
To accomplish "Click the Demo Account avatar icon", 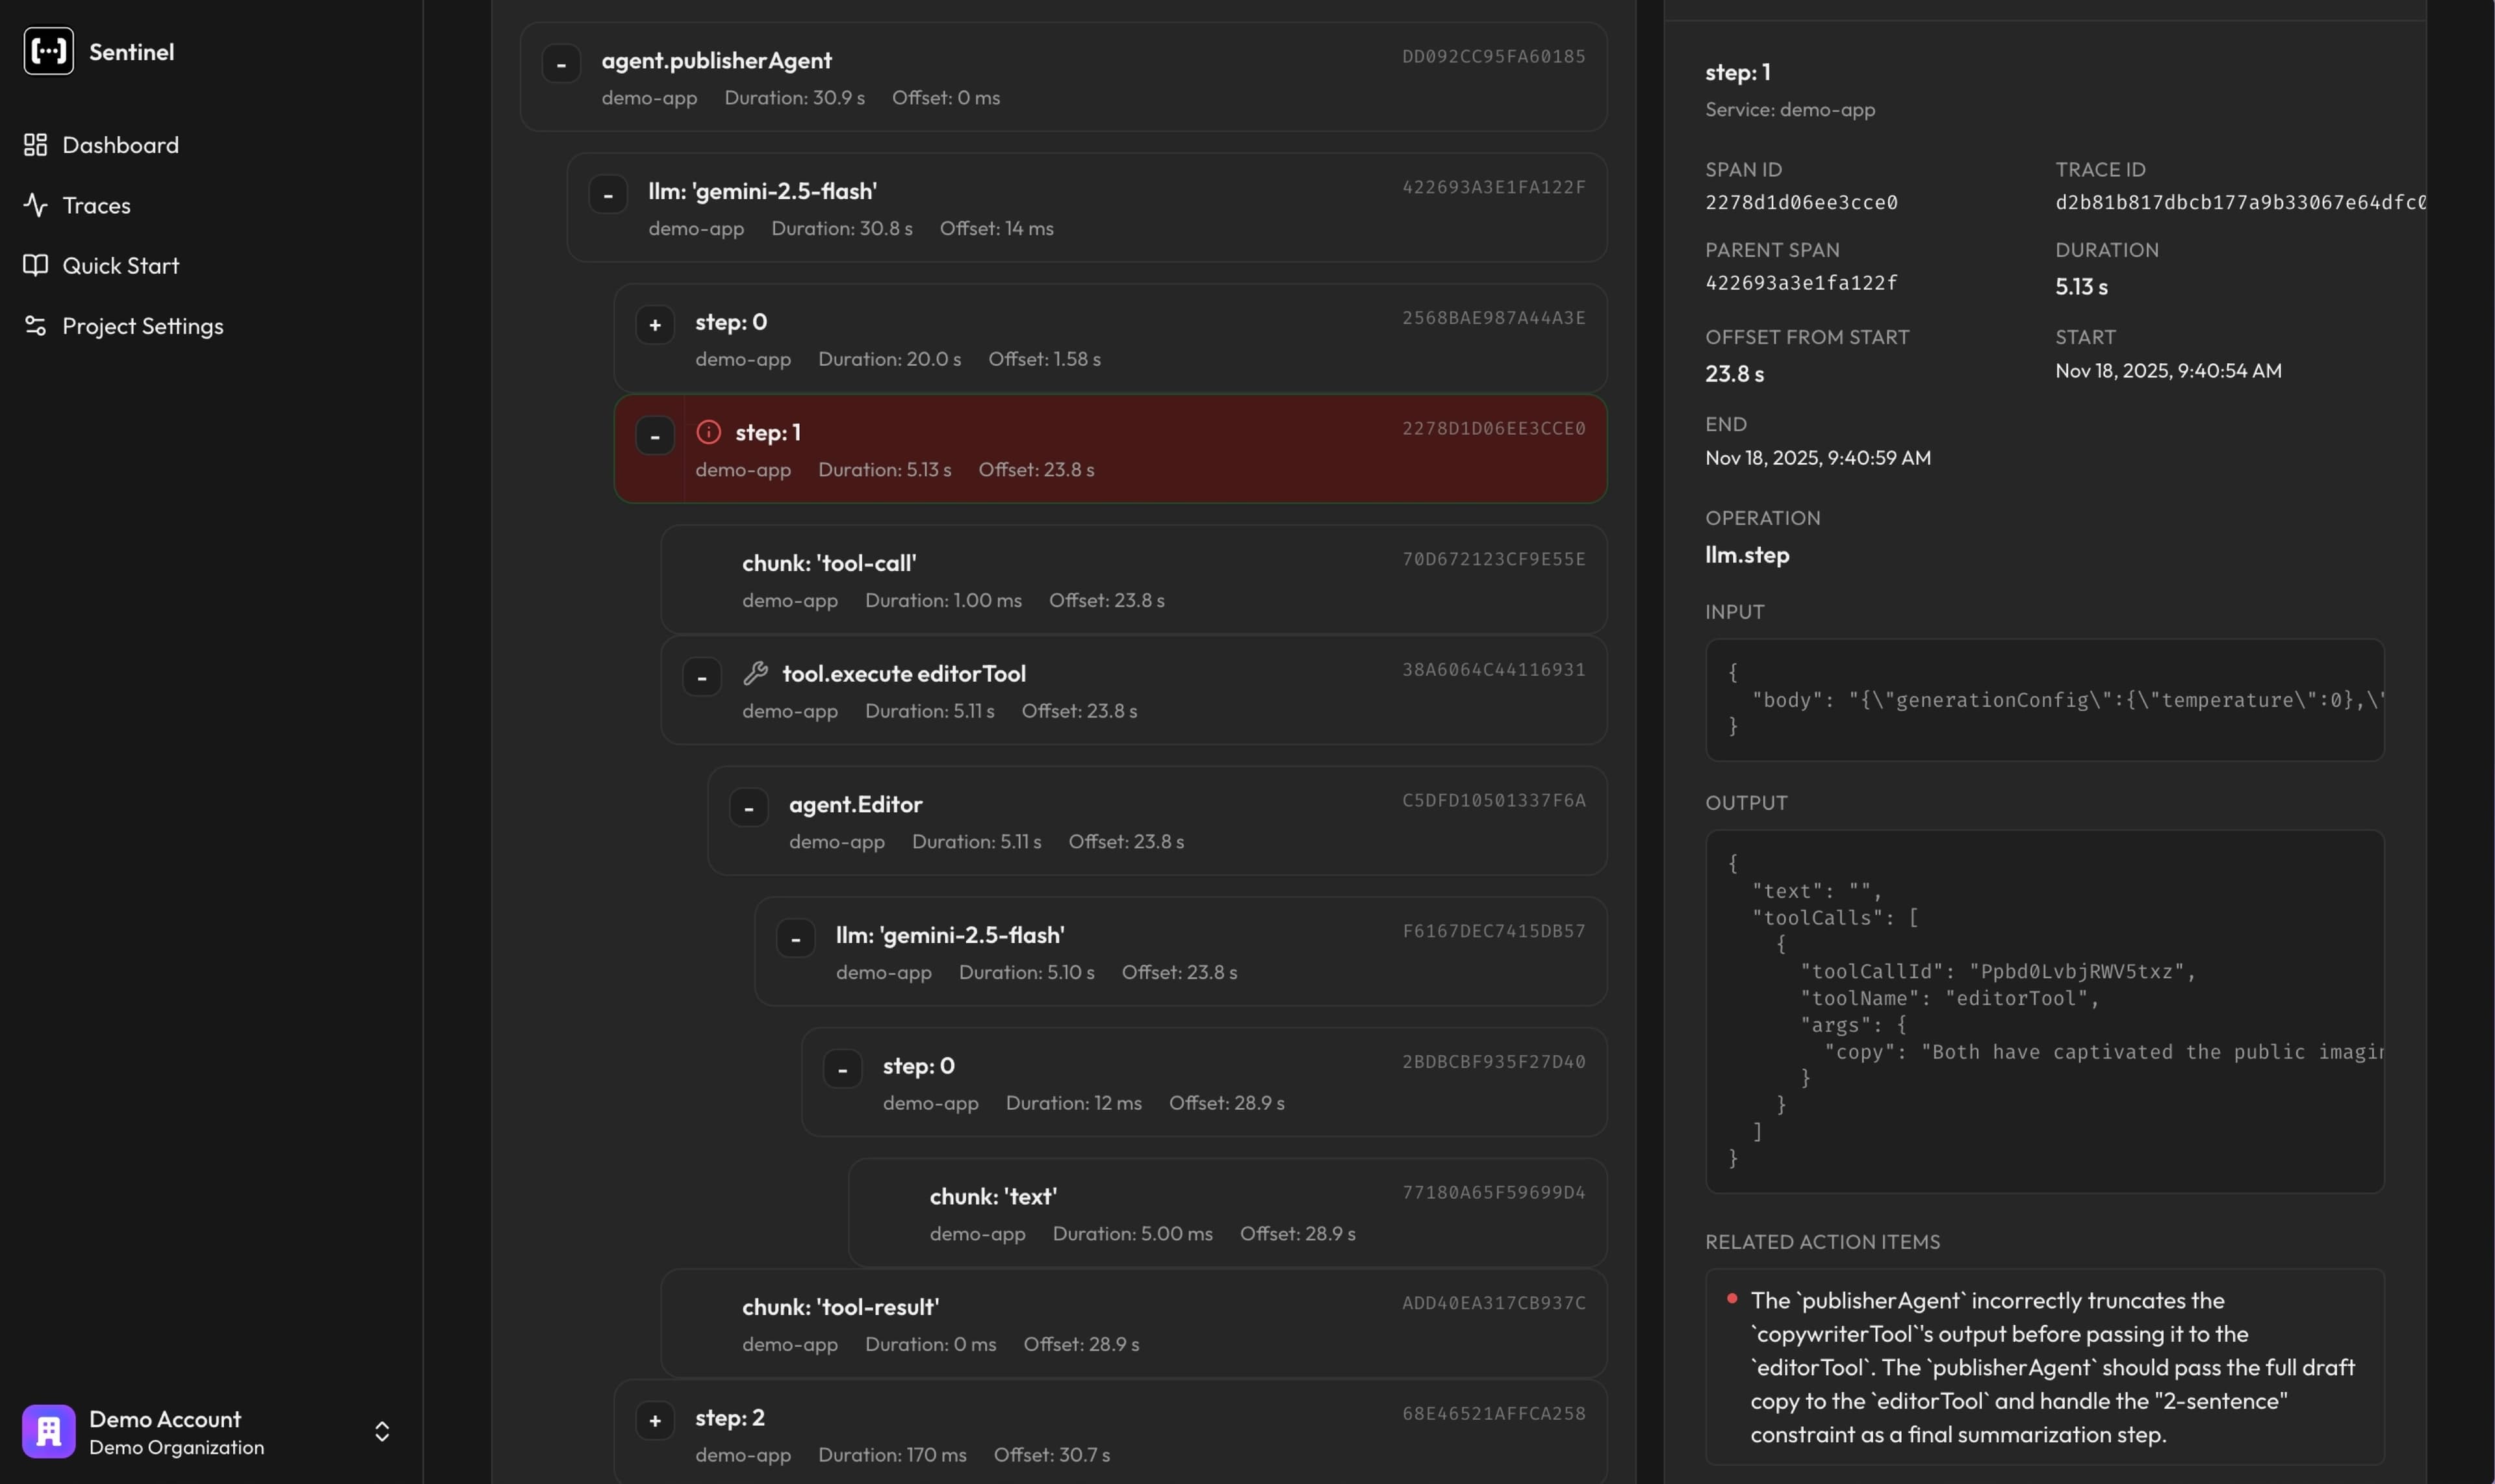I will point(48,1431).
